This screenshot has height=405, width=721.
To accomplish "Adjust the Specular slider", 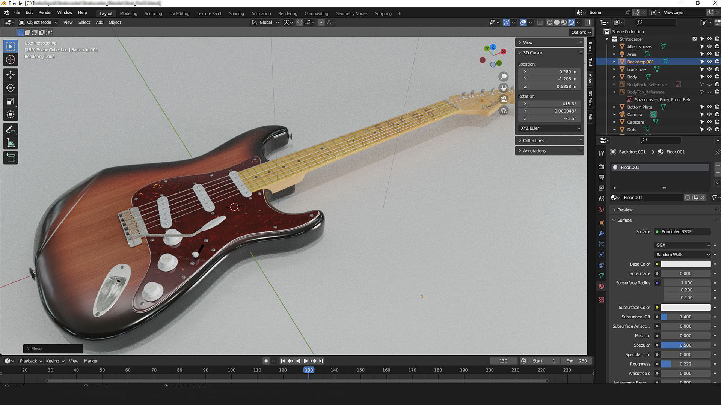I will click(x=685, y=345).
